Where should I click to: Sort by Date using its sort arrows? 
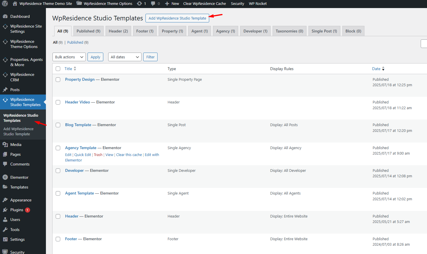(383, 69)
